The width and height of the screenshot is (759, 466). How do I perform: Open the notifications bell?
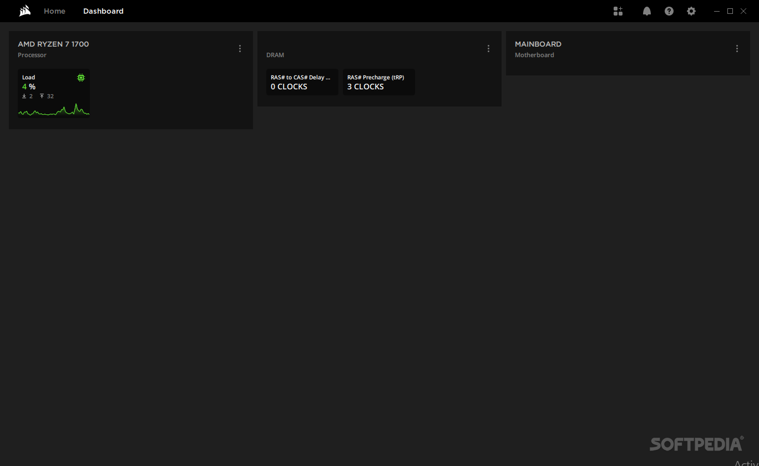click(x=647, y=11)
